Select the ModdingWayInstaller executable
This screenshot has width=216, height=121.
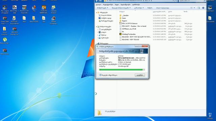tap(128, 34)
